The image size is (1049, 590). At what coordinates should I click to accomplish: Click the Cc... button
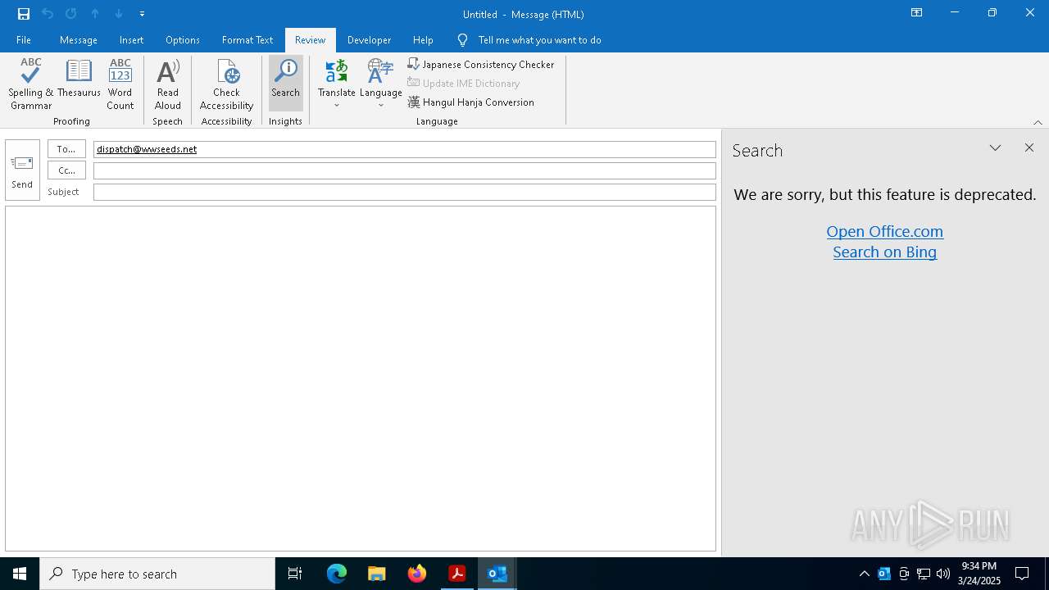[66, 170]
